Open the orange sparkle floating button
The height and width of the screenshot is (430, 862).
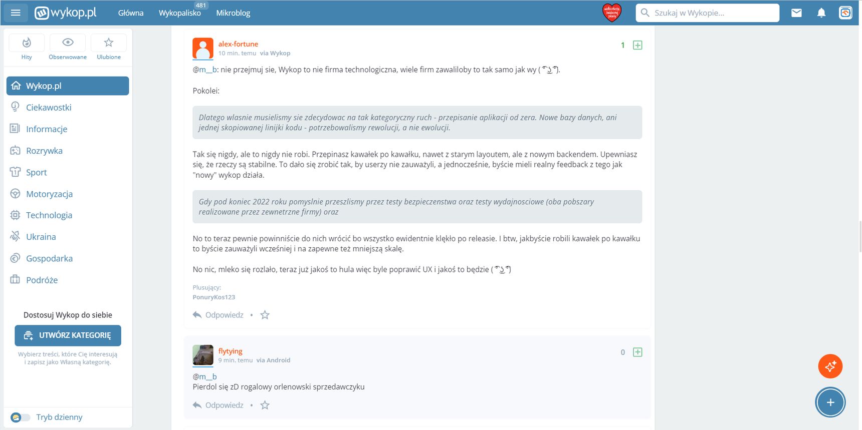[x=830, y=366]
